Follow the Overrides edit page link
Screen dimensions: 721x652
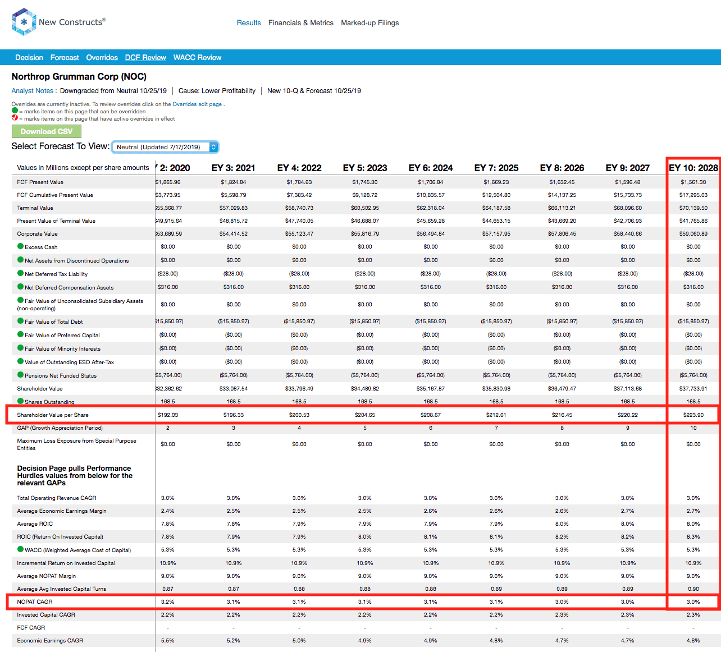click(197, 104)
